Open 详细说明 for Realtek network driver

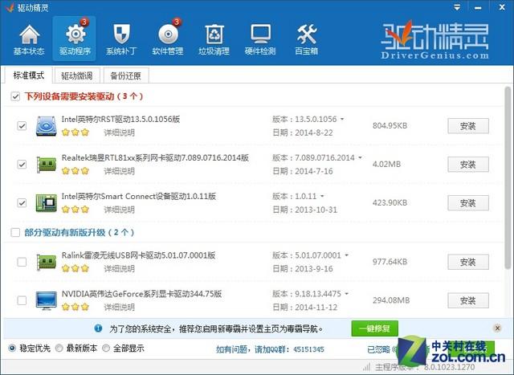click(120, 171)
